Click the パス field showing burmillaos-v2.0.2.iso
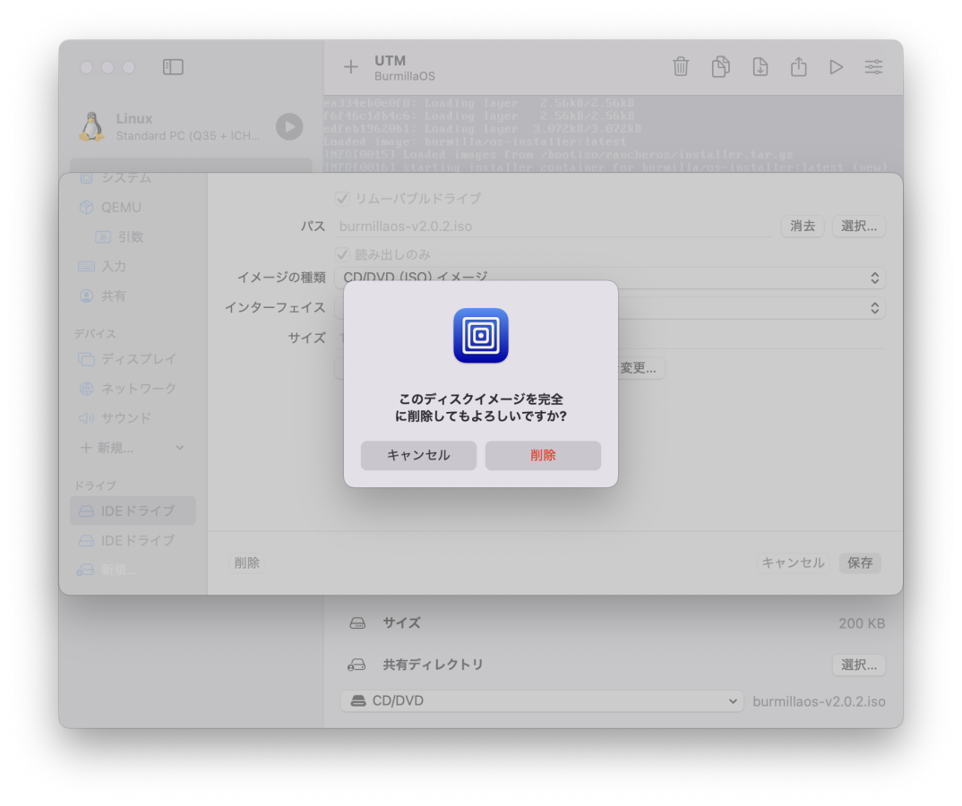This screenshot has height=806, width=962. (554, 227)
